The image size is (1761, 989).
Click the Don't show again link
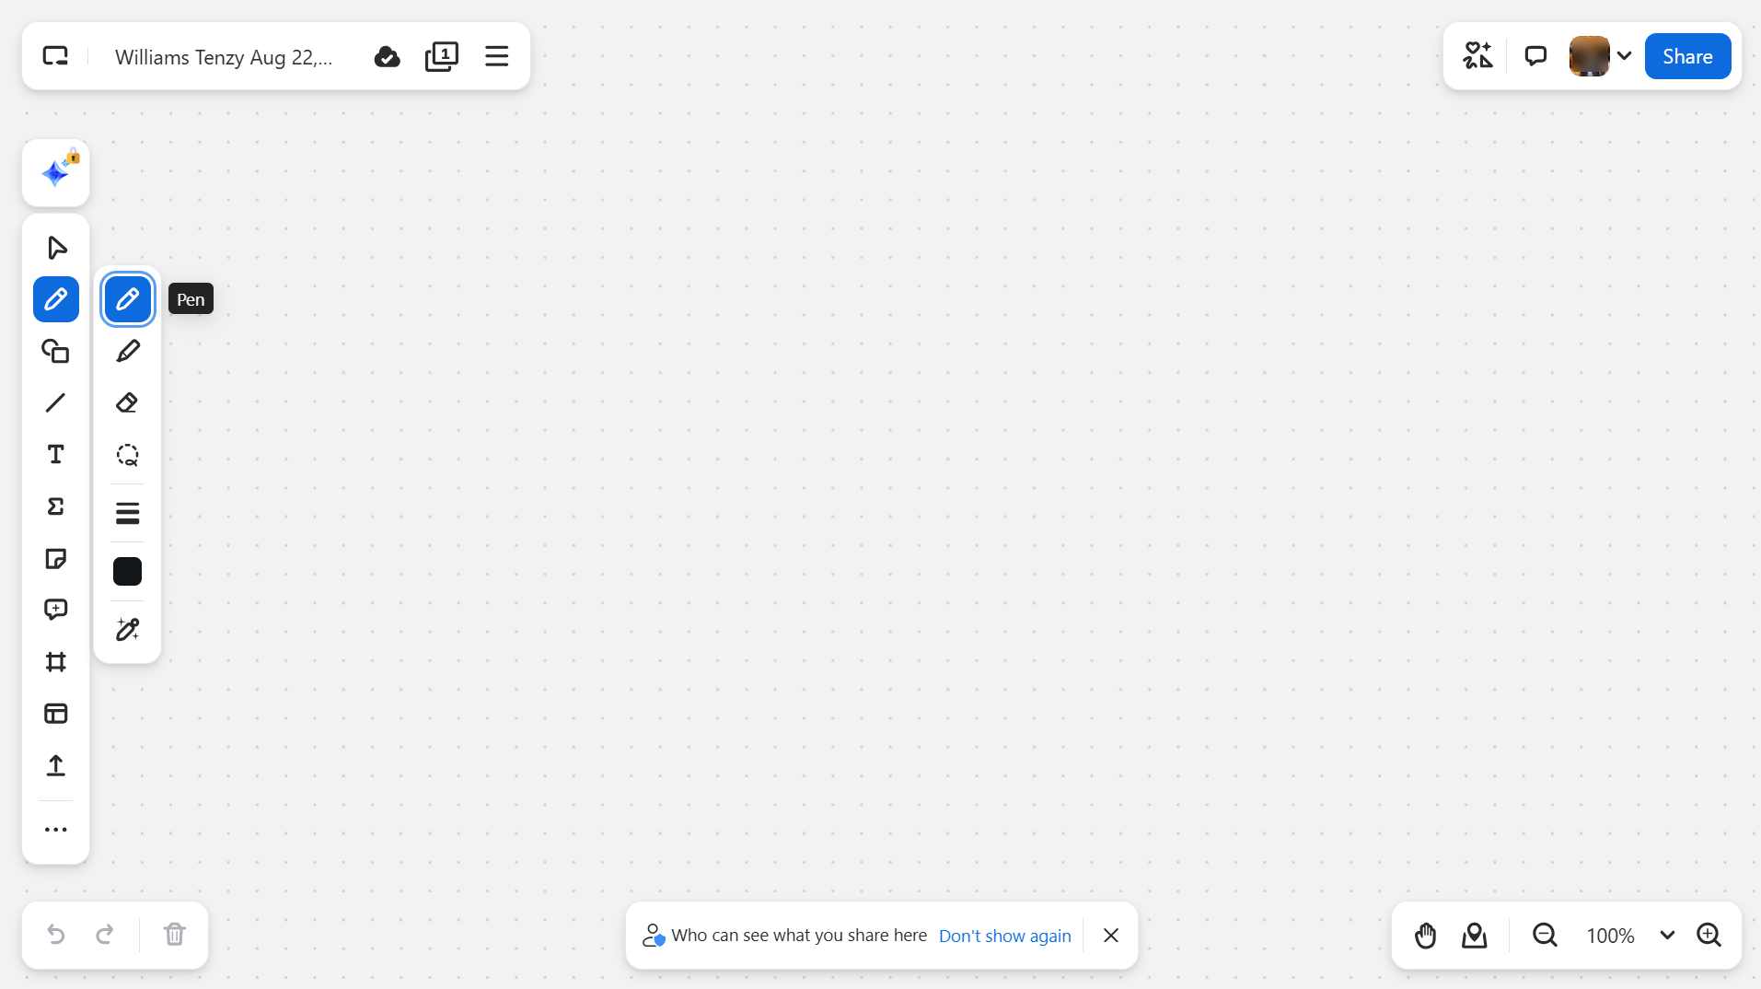(x=1004, y=935)
